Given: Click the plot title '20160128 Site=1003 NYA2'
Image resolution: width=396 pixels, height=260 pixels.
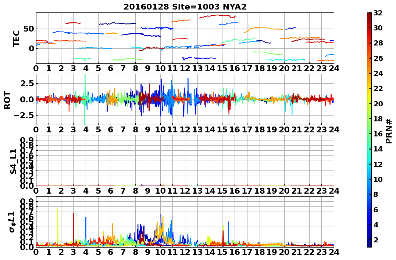Looking at the screenshot, I should point(185,7).
